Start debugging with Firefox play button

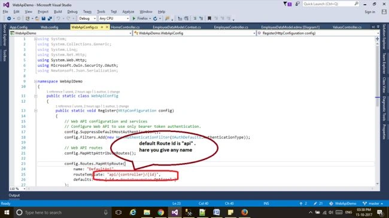coord(134,19)
